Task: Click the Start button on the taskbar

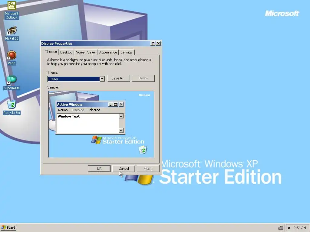Action: tap(8, 227)
